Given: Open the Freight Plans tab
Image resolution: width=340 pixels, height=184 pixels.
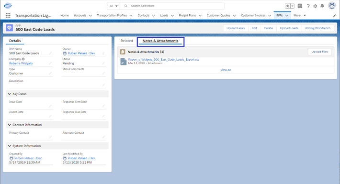Looking at the screenshot, I should [x=187, y=15].
